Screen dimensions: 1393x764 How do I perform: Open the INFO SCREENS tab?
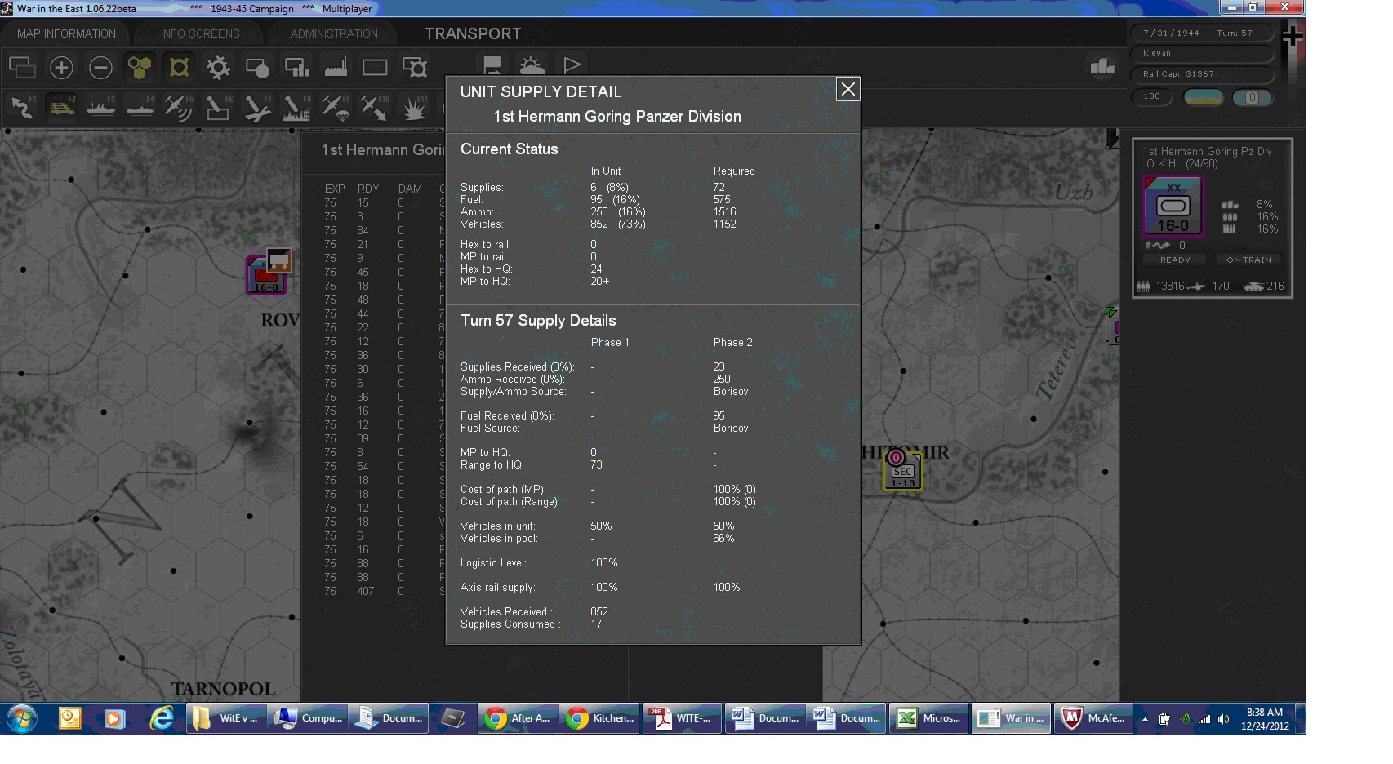click(200, 33)
